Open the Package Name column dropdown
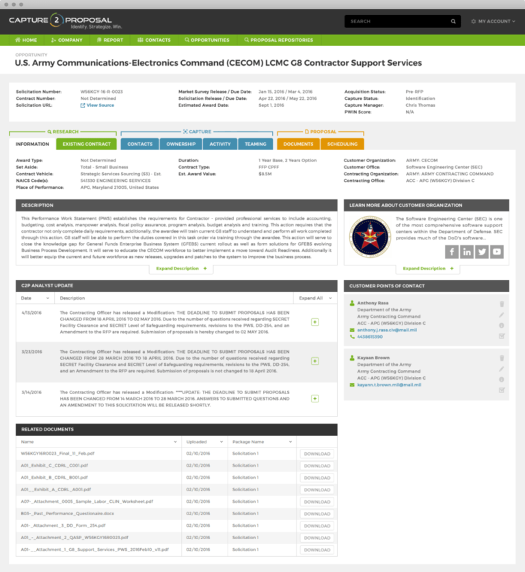525x572 pixels. [291, 442]
